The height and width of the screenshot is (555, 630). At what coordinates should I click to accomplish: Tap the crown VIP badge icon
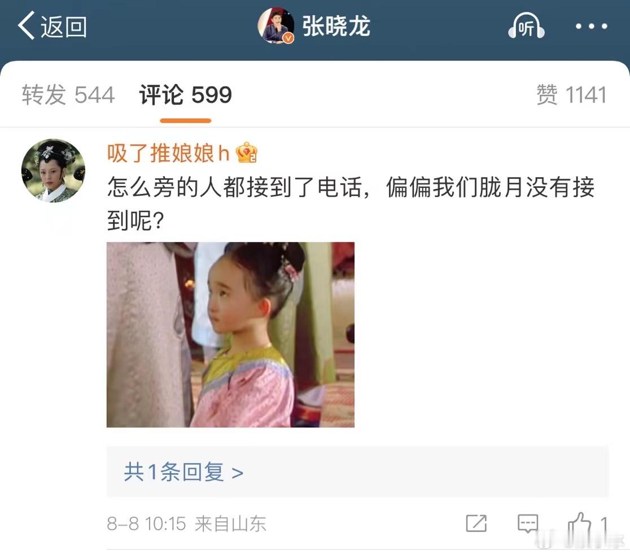246,152
